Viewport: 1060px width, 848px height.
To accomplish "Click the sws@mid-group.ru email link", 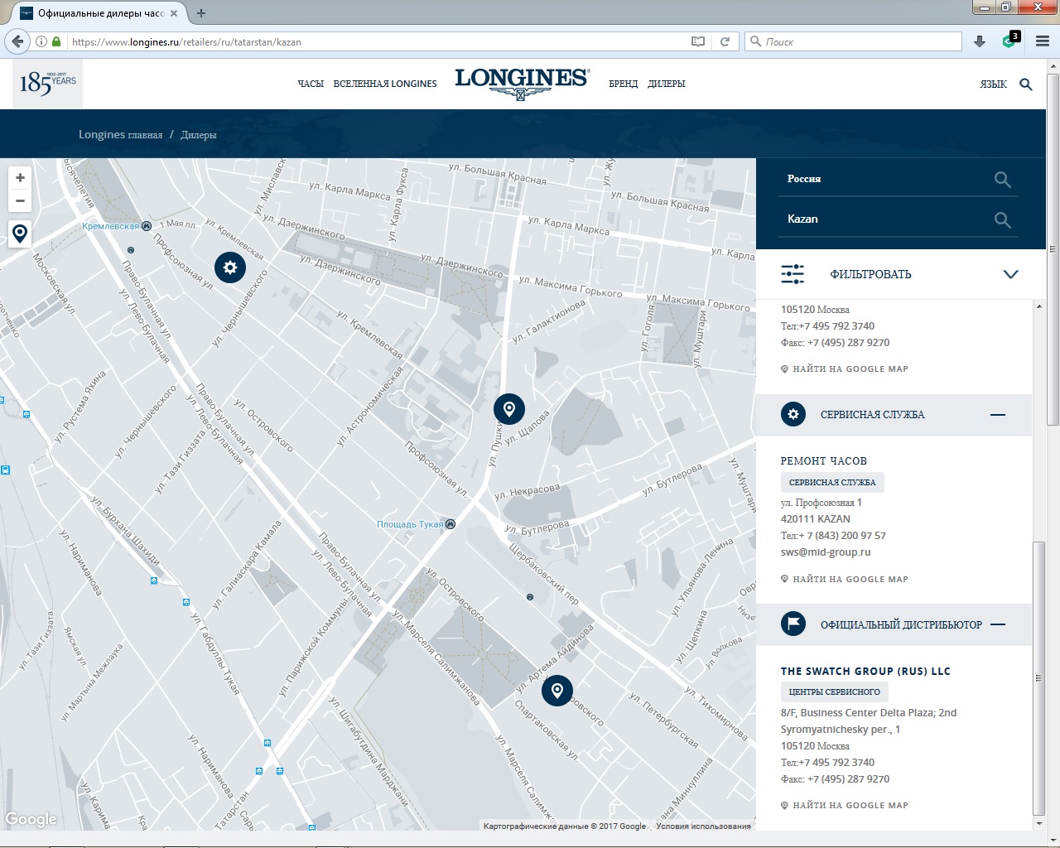I will coord(826,552).
